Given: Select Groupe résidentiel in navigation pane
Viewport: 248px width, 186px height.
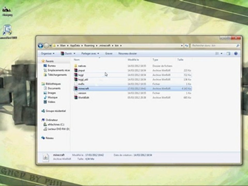Looking at the screenshot, I should (x=56, y=111).
